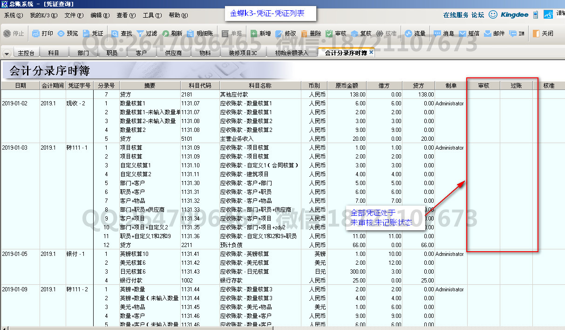Open the Detail ledger (明细账) icon
Screen dimensions: 565x330
click(191, 34)
